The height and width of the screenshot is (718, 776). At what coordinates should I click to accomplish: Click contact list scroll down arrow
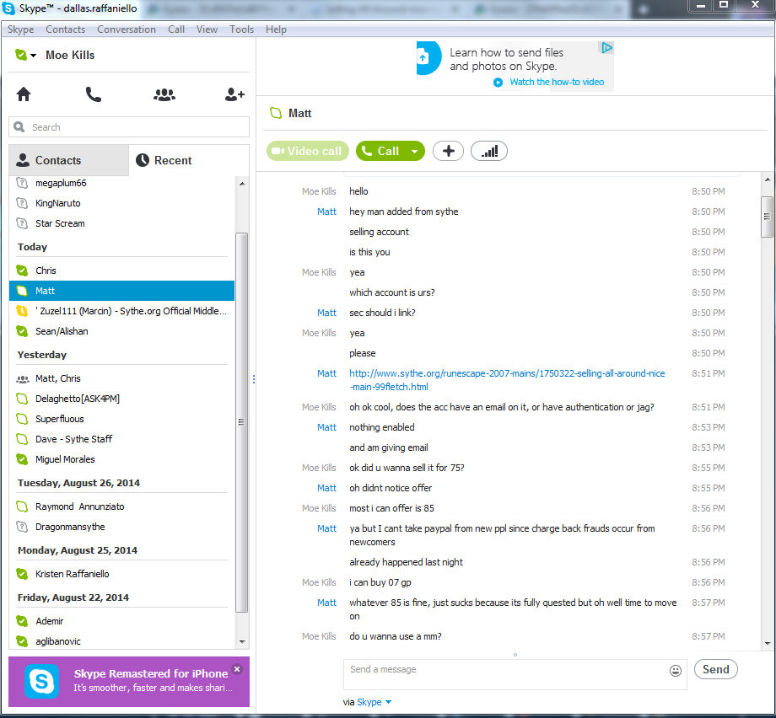pyautogui.click(x=242, y=642)
